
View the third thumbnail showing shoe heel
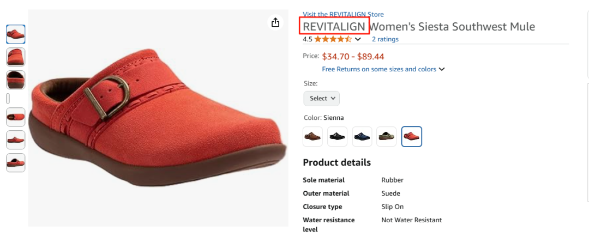[15, 80]
